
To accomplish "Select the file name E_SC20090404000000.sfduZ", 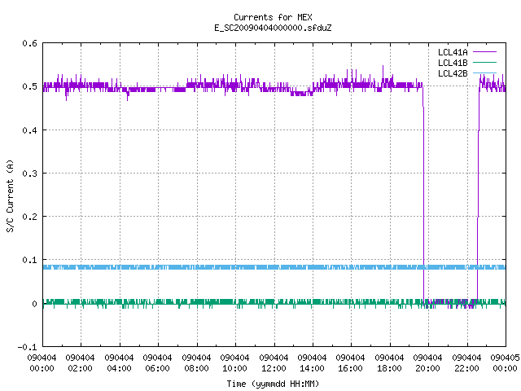I will (x=273, y=28).
